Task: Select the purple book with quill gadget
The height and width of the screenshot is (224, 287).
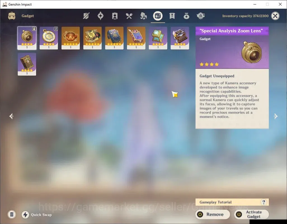Action: (136, 38)
